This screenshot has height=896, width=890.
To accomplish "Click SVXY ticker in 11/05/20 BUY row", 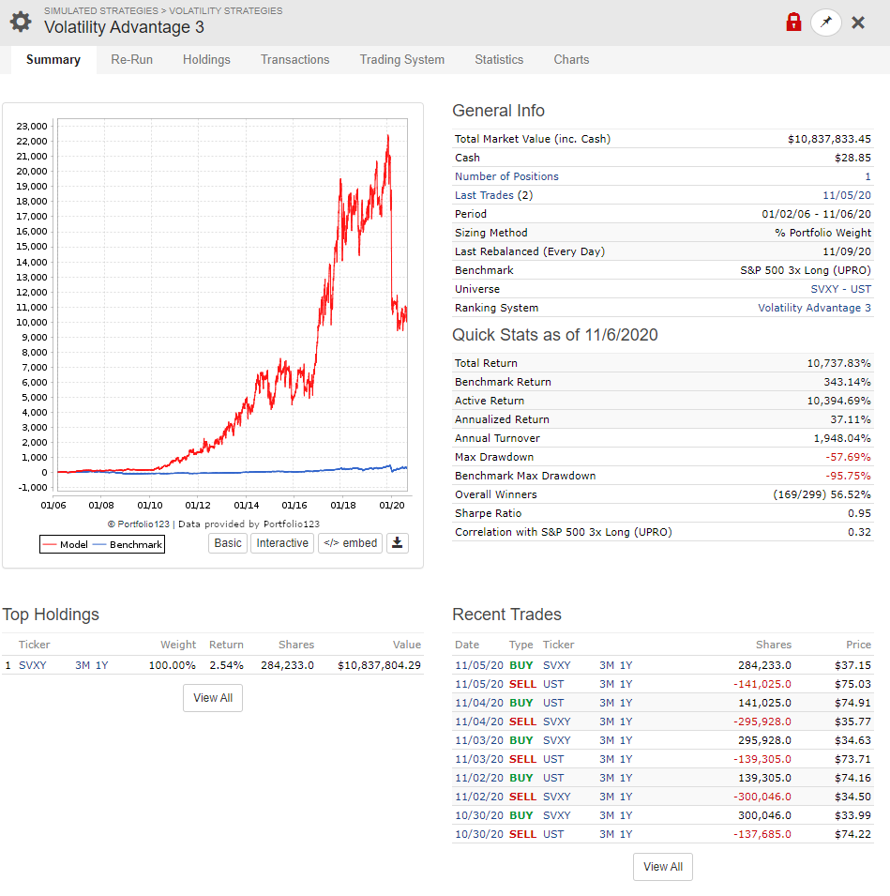I will 557,665.
